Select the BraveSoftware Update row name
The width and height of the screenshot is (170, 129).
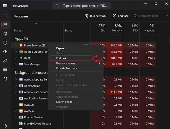coord(37,123)
